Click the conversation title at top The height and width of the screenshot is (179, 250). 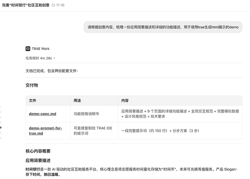coord(26,5)
